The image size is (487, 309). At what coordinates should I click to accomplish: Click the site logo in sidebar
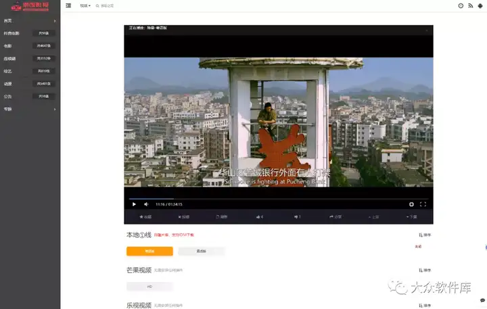point(30,6)
